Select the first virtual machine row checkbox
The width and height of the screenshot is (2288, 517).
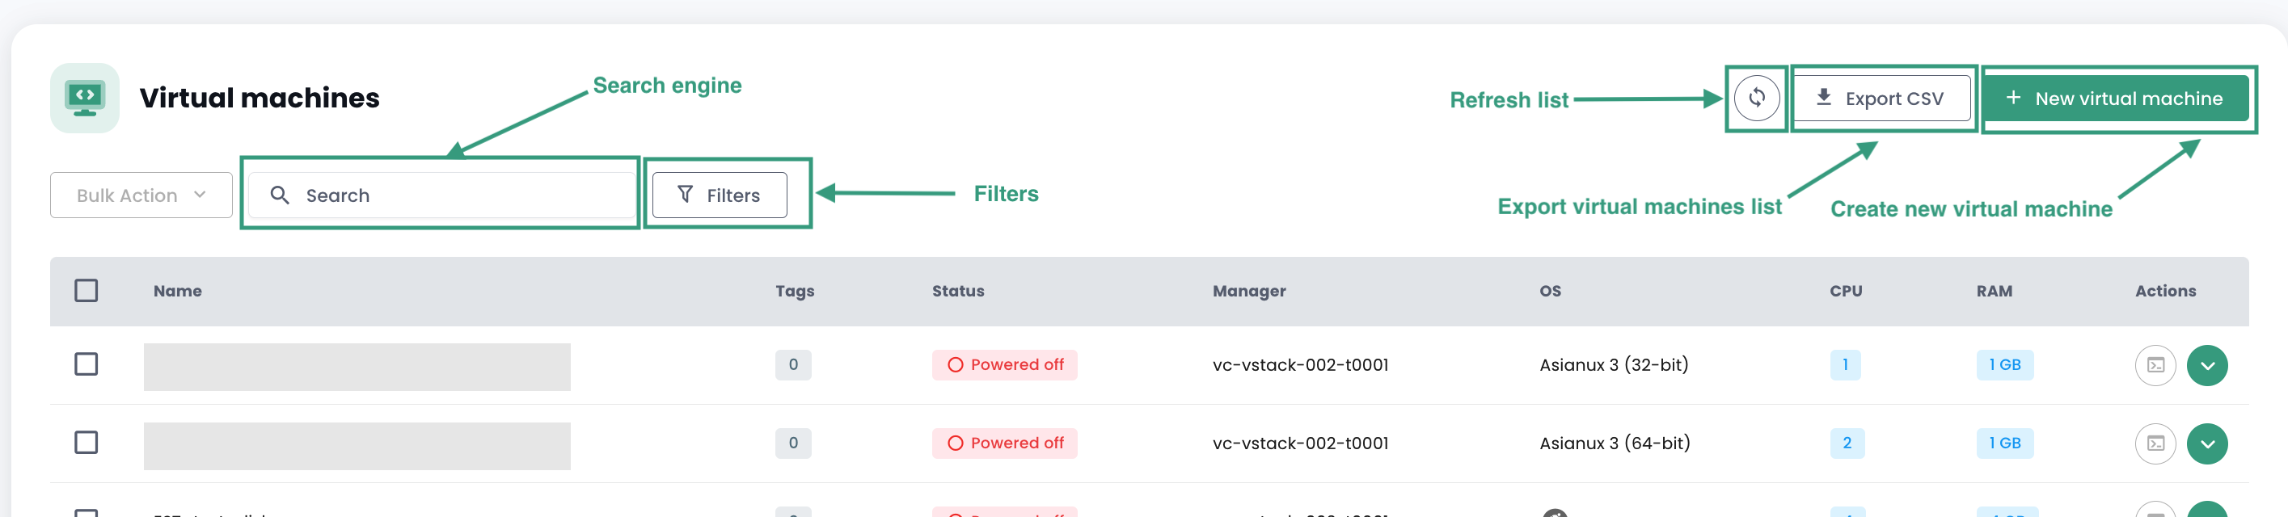click(x=87, y=364)
